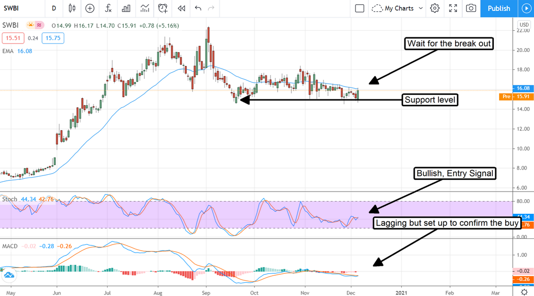The width and height of the screenshot is (534, 296).
Task: Click the Compare or add symbol plus icon
Action: [x=90, y=8]
